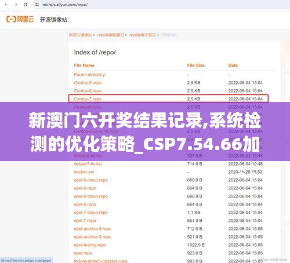
Task: Click the browser back arrow
Action: [6, 5]
